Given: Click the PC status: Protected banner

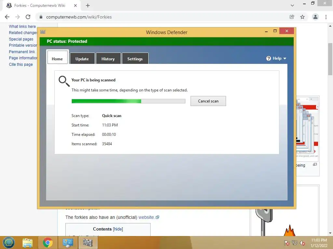Looking at the screenshot, I should point(166,41).
